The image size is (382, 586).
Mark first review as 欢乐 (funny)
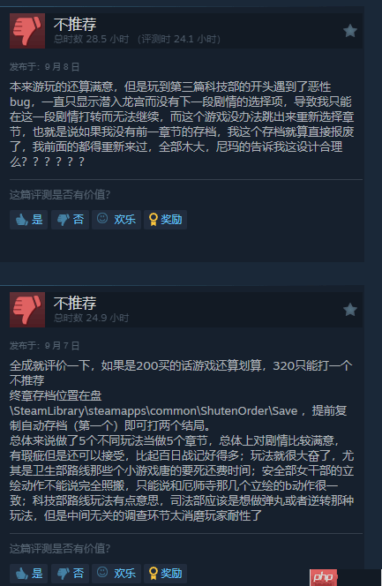[x=116, y=220]
